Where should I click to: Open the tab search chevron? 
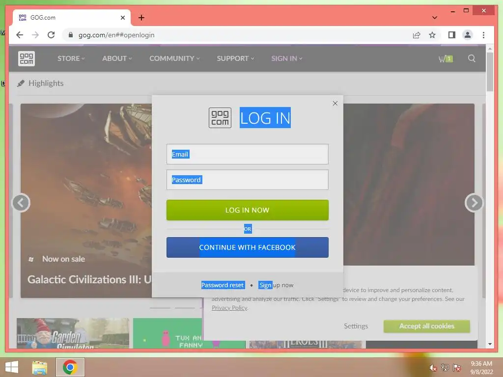pyautogui.click(x=434, y=18)
